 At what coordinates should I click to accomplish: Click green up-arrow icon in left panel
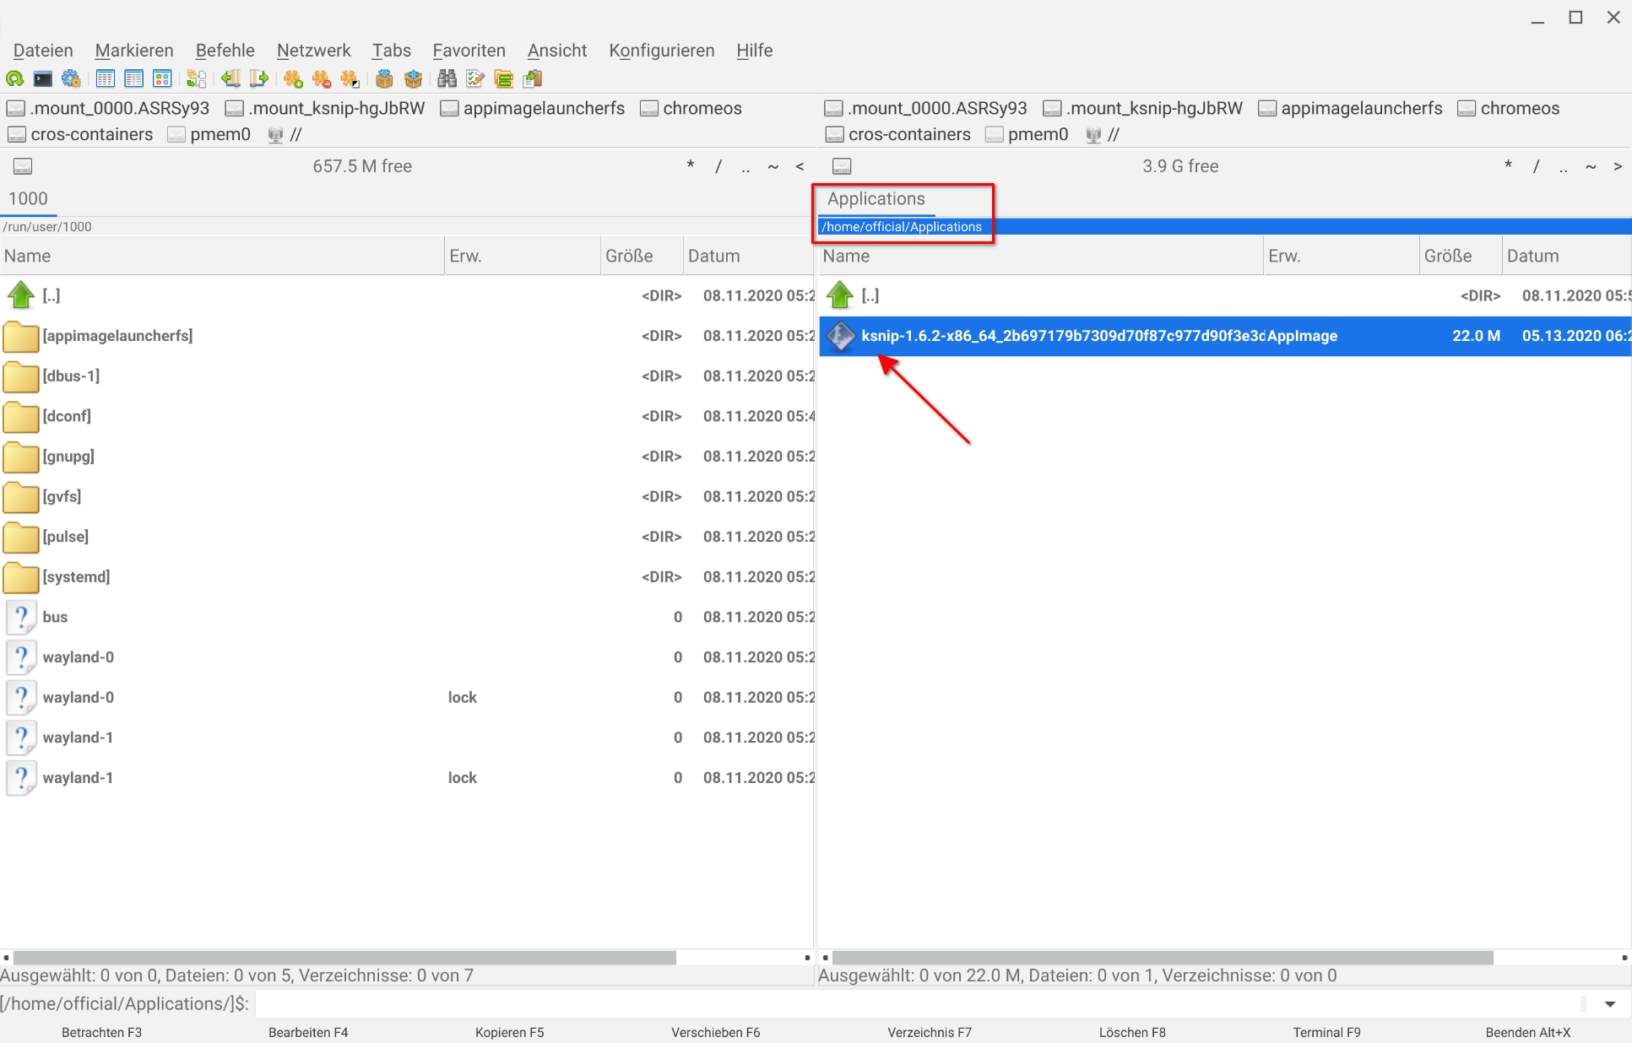click(20, 295)
